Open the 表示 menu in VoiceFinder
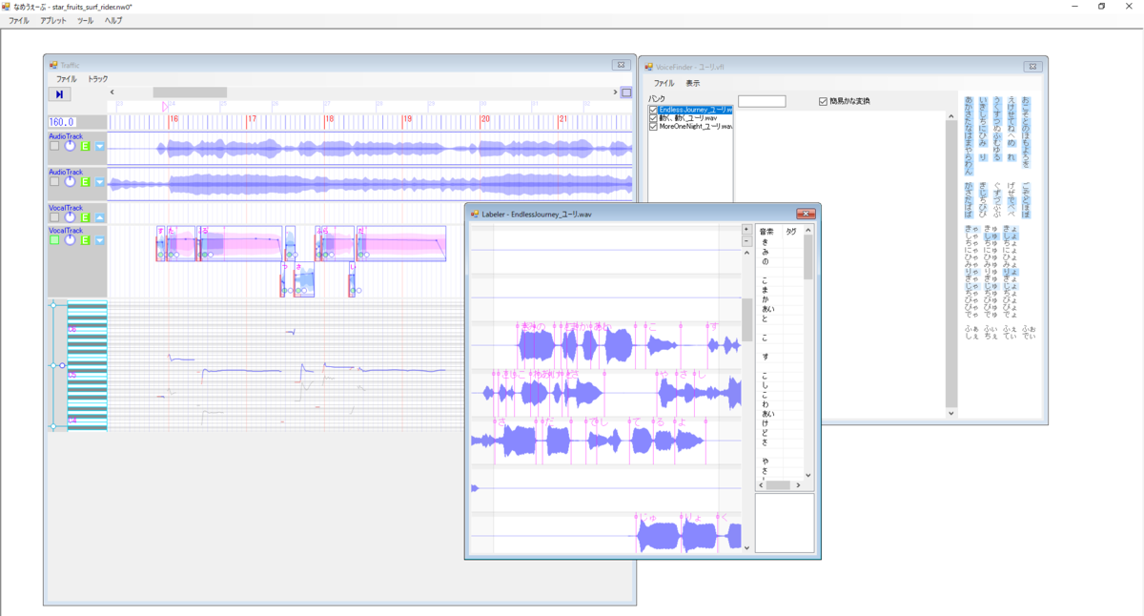 692,84
